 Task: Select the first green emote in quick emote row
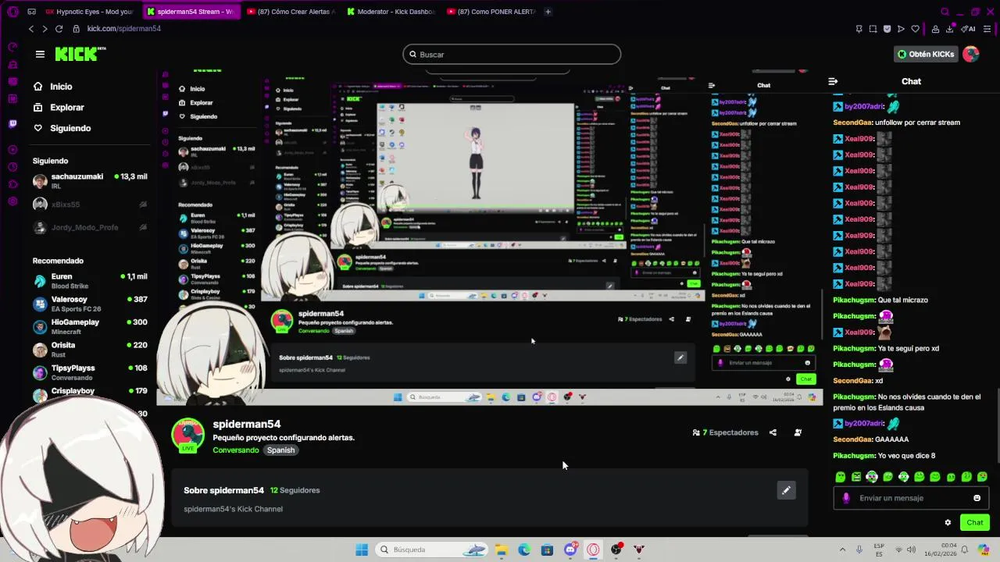[841, 477]
